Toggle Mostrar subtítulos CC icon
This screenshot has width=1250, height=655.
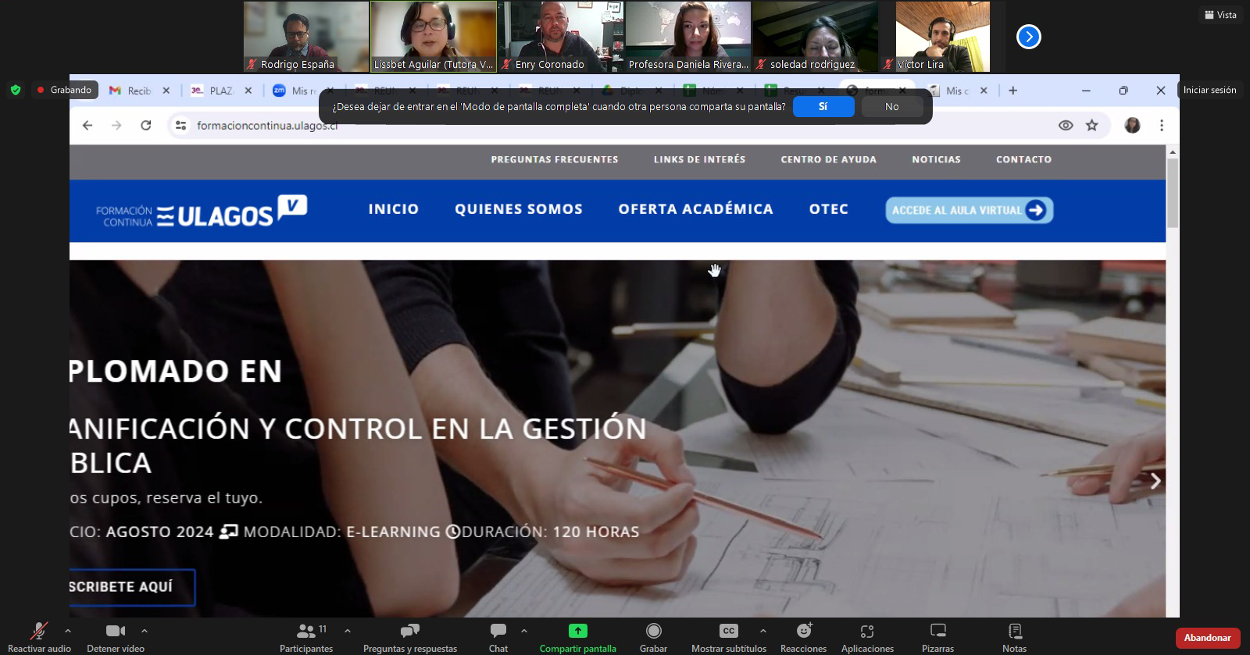coord(728,631)
